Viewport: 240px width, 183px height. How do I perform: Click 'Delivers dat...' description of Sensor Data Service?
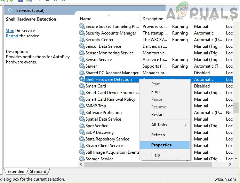155,46
